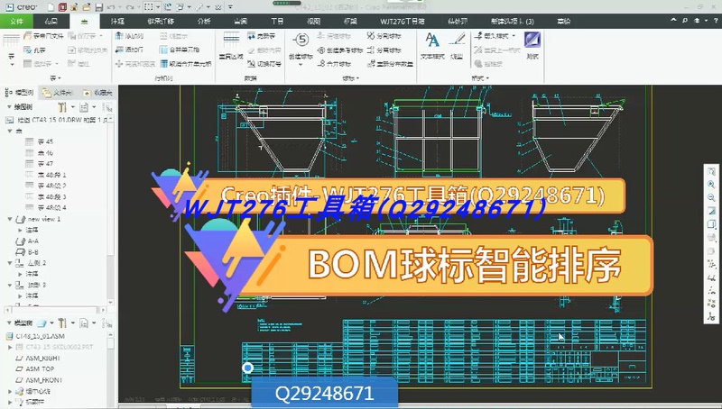Click the Undo arrow icon
This screenshot has height=409, width=722.
[x=110, y=7]
